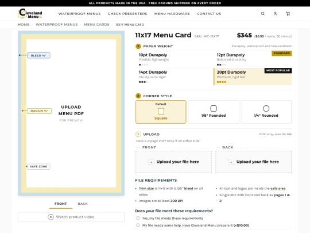
Task: Choose 14pt Durapoly paper weight
Action: (x=174, y=77)
